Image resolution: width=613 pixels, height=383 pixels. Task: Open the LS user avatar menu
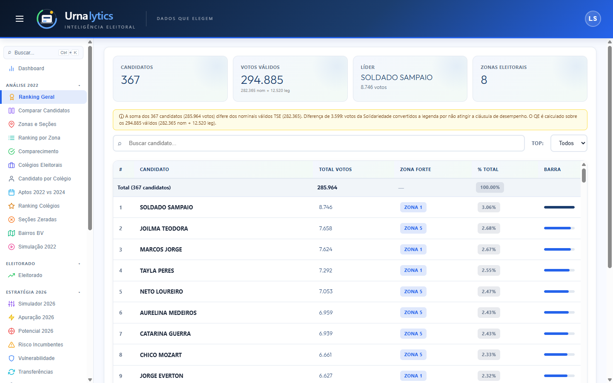[593, 19]
